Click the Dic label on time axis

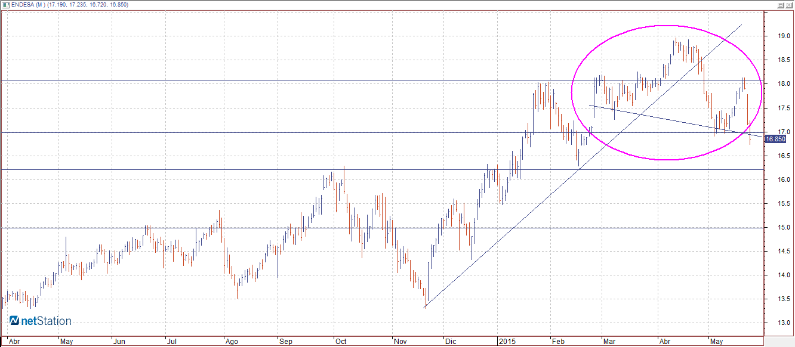[x=451, y=342]
